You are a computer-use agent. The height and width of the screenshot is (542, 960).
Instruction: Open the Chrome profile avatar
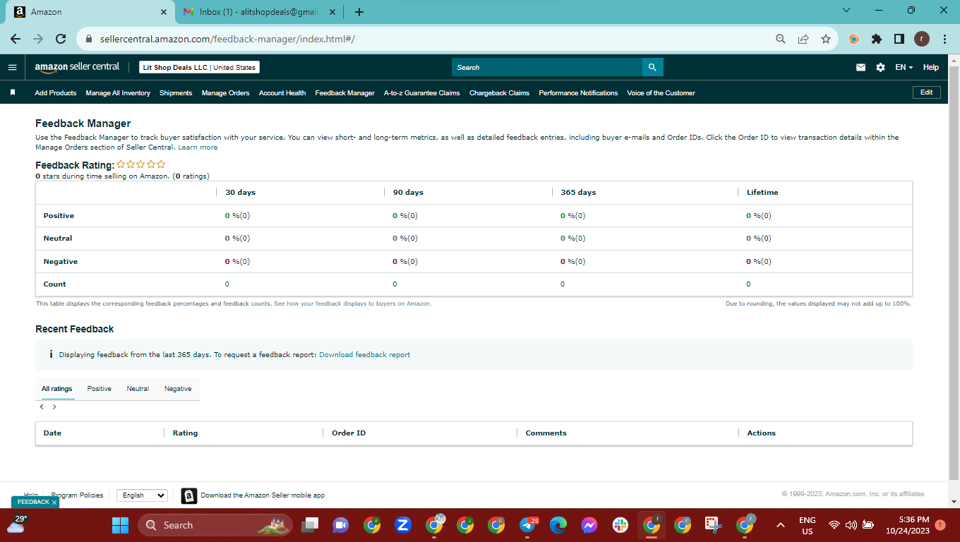pos(922,39)
